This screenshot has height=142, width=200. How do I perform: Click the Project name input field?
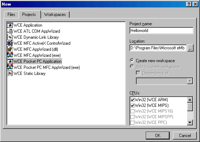click(161, 31)
